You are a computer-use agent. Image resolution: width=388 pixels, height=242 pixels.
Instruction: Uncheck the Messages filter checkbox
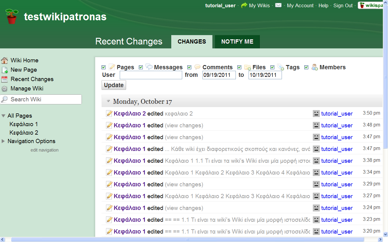[x=141, y=67]
